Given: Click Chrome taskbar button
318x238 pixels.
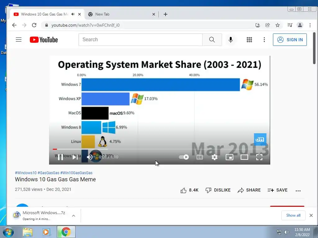Looking at the screenshot, I should (x=66, y=232).
